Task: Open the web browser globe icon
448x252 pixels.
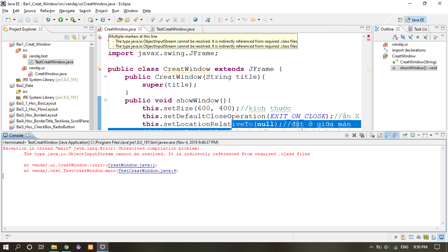Action: [x=195, y=20]
